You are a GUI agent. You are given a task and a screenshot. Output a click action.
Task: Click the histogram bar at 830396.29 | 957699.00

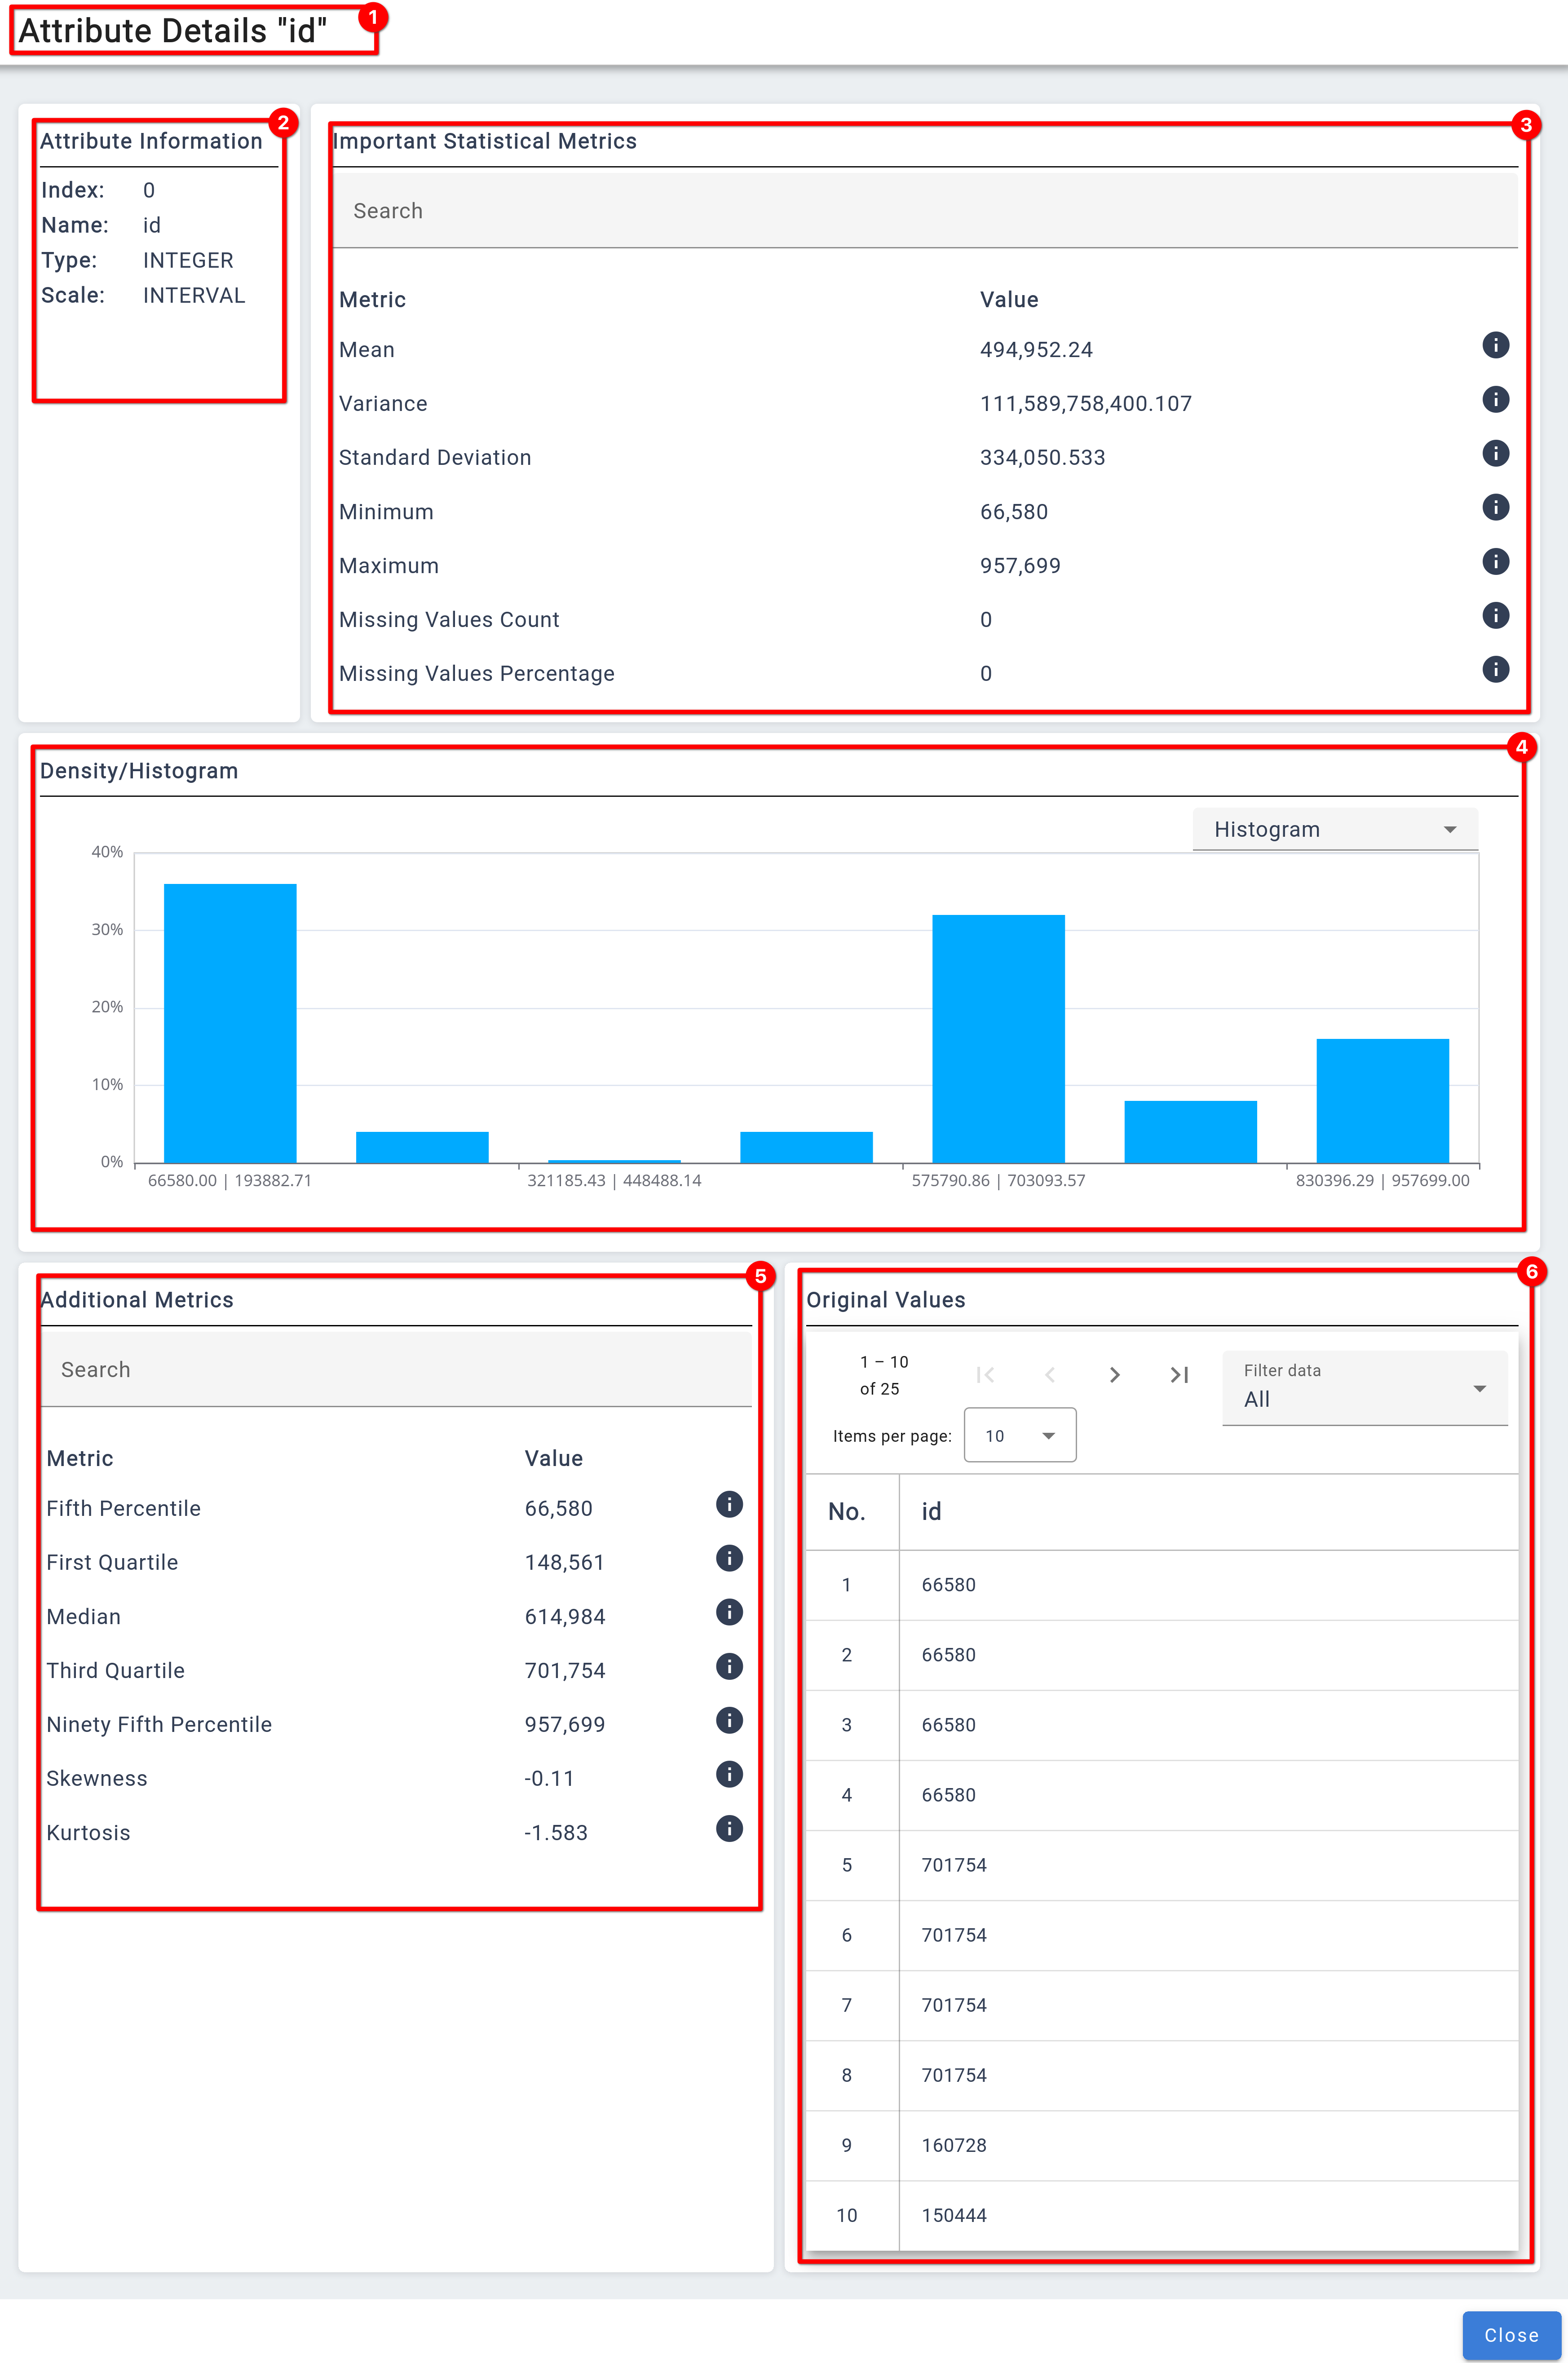point(1382,1101)
